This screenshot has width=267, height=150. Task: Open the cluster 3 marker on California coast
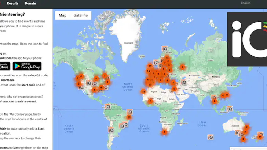point(78,83)
